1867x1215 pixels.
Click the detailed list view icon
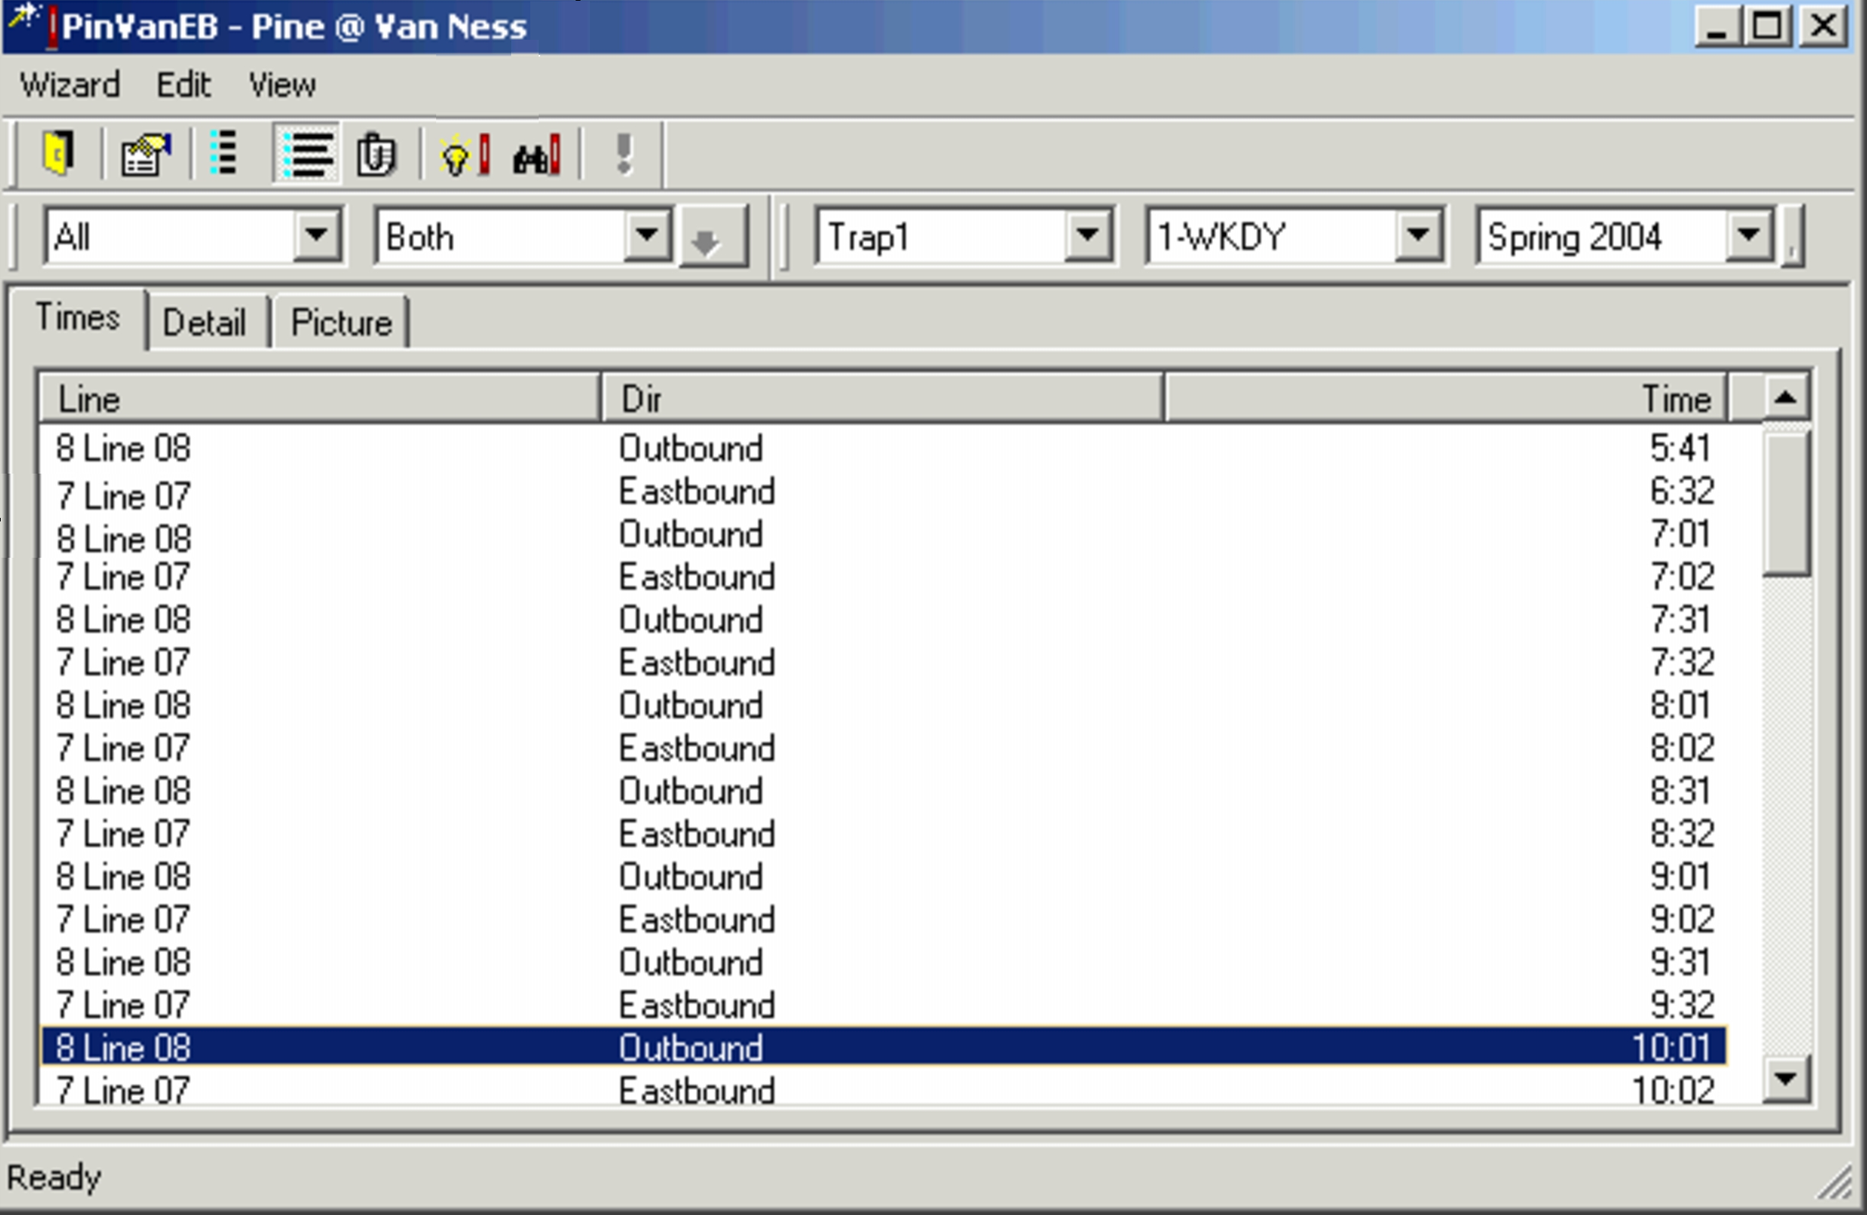click(x=306, y=154)
